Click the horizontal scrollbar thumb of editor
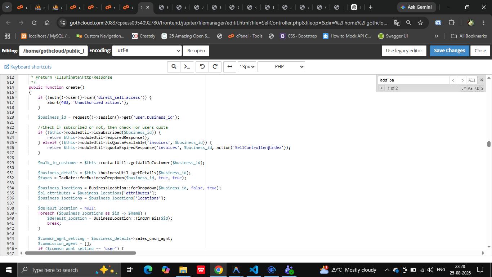The width and height of the screenshot is (492, 277). pyautogui.click(x=80, y=253)
